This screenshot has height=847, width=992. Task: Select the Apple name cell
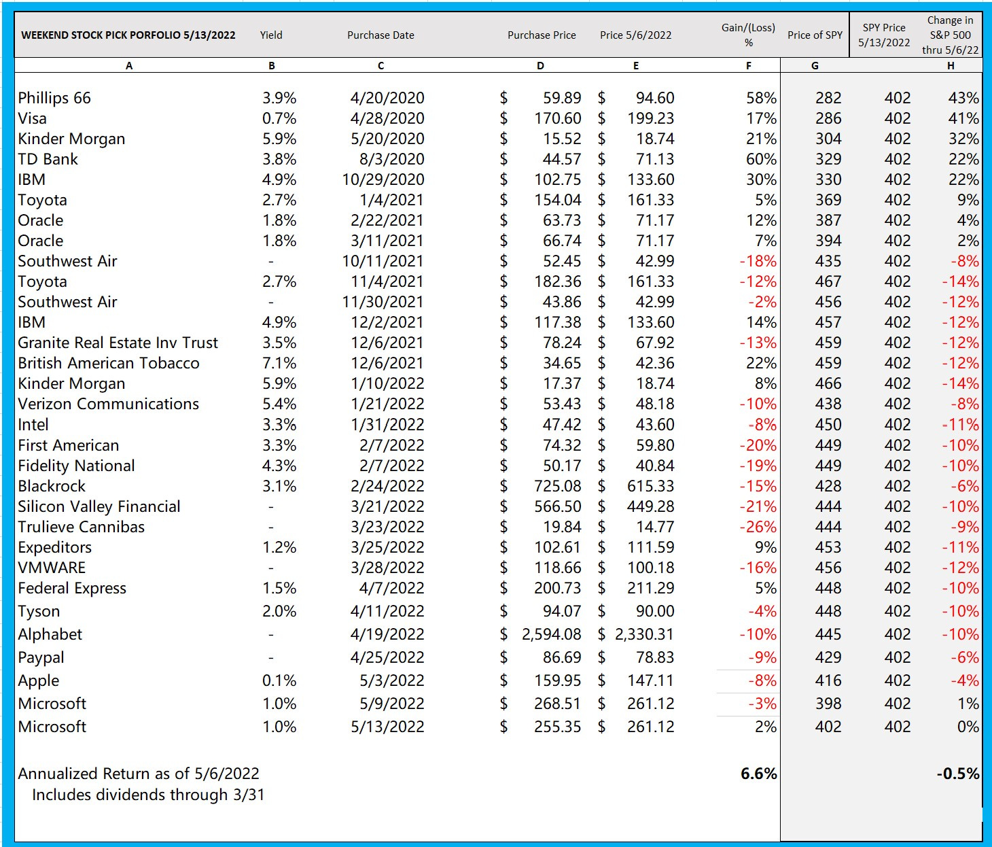point(39,680)
